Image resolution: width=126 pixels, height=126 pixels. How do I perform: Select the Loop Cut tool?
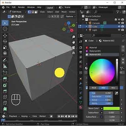tap(5, 97)
